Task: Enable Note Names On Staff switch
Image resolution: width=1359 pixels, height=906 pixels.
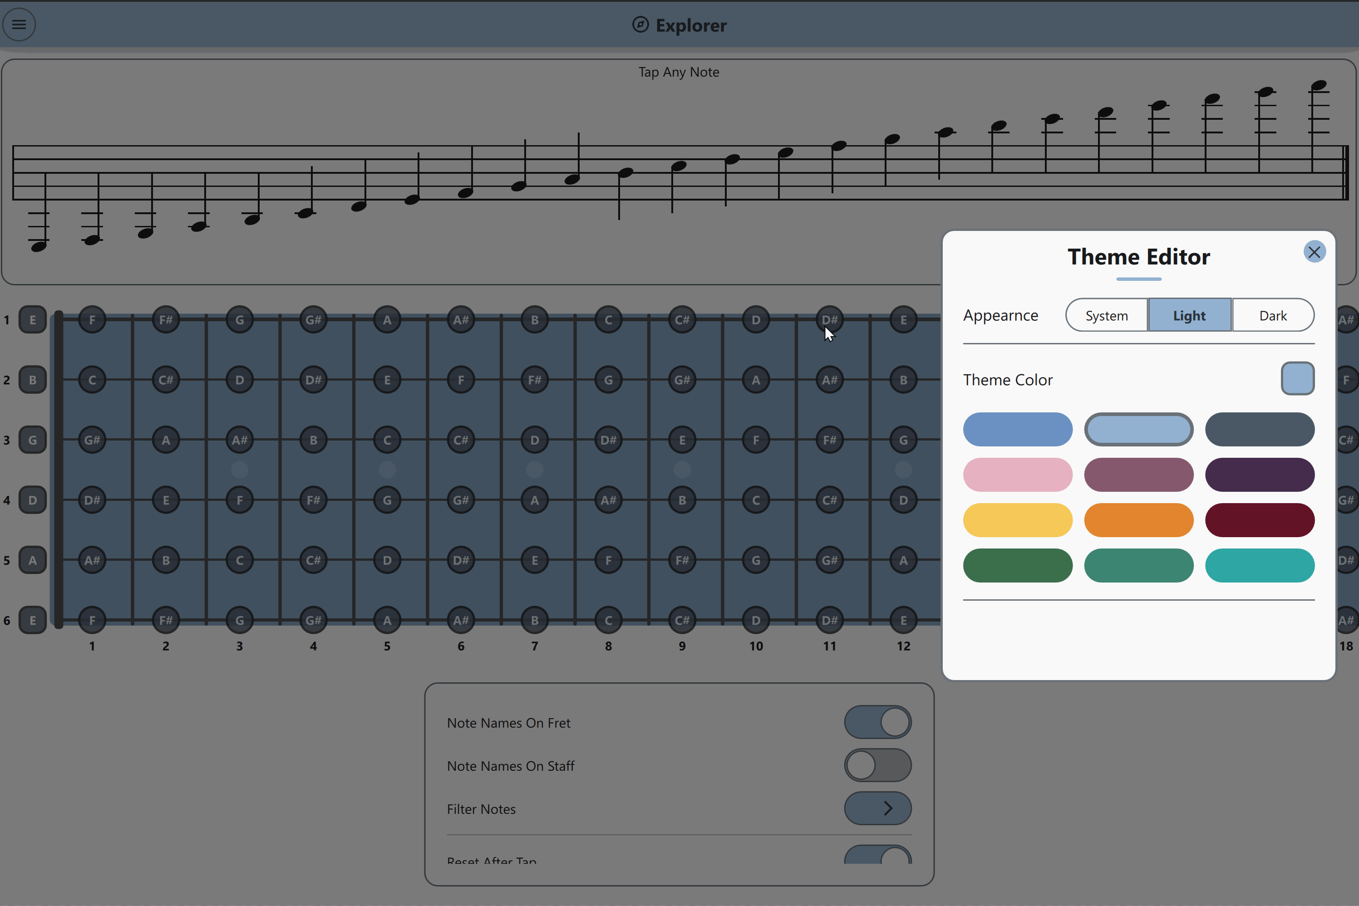Action: point(877,766)
